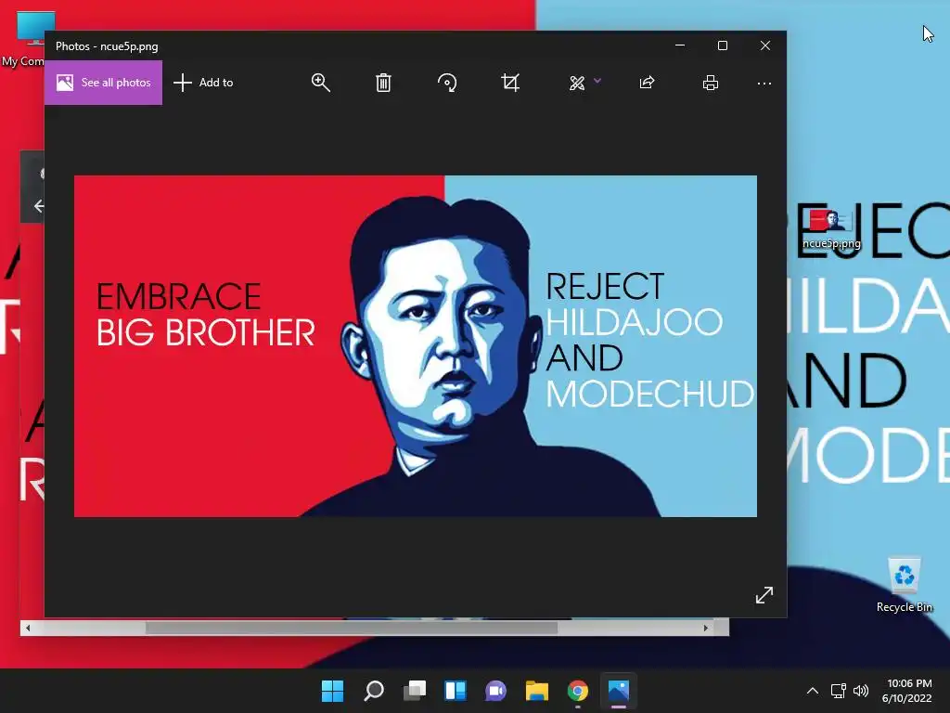Click volume icon in system tray

860,691
